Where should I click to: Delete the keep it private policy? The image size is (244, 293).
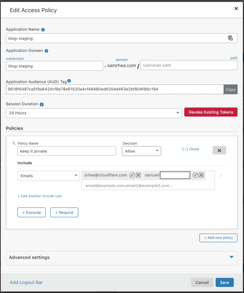pyautogui.click(x=219, y=151)
